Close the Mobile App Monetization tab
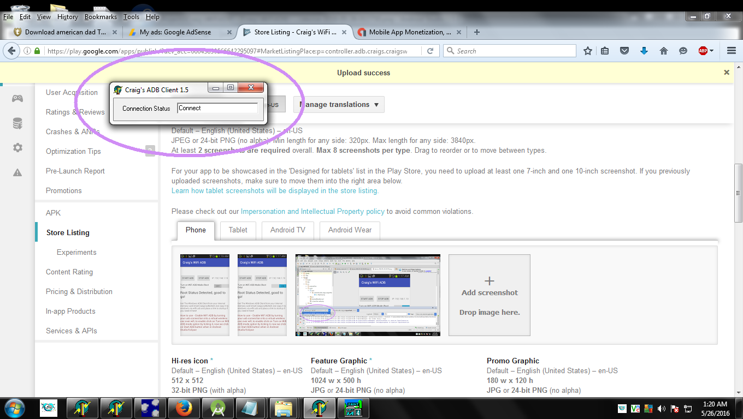 458,32
